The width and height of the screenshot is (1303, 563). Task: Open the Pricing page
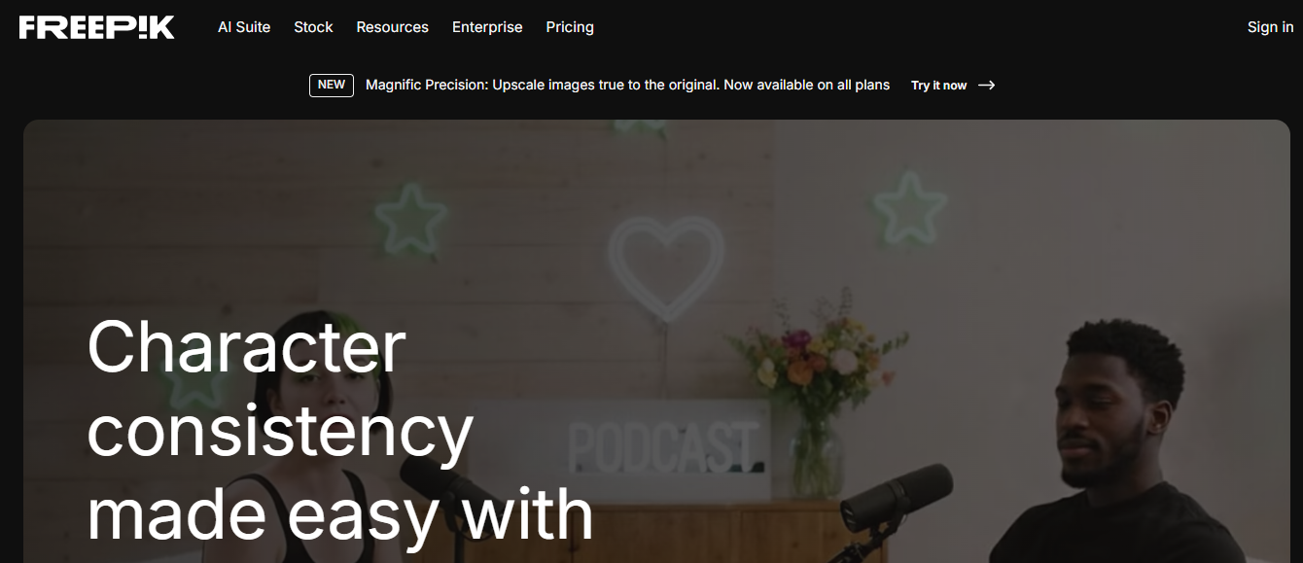pos(570,27)
